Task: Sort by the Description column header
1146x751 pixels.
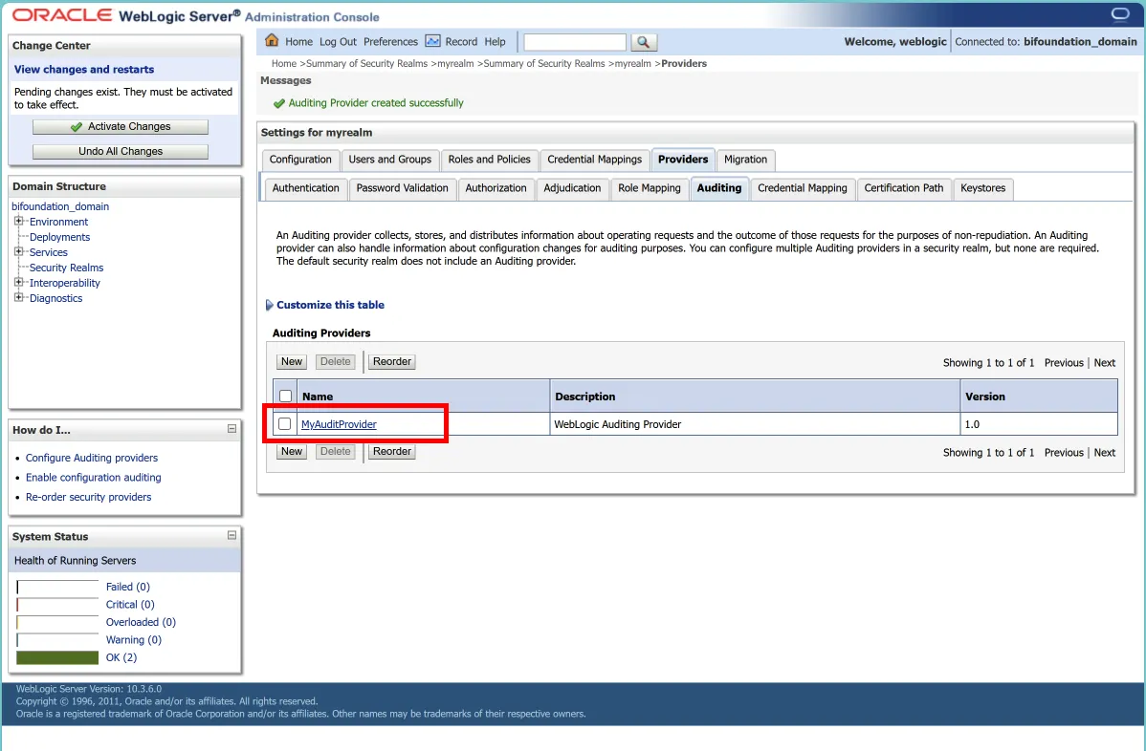Action: [584, 397]
